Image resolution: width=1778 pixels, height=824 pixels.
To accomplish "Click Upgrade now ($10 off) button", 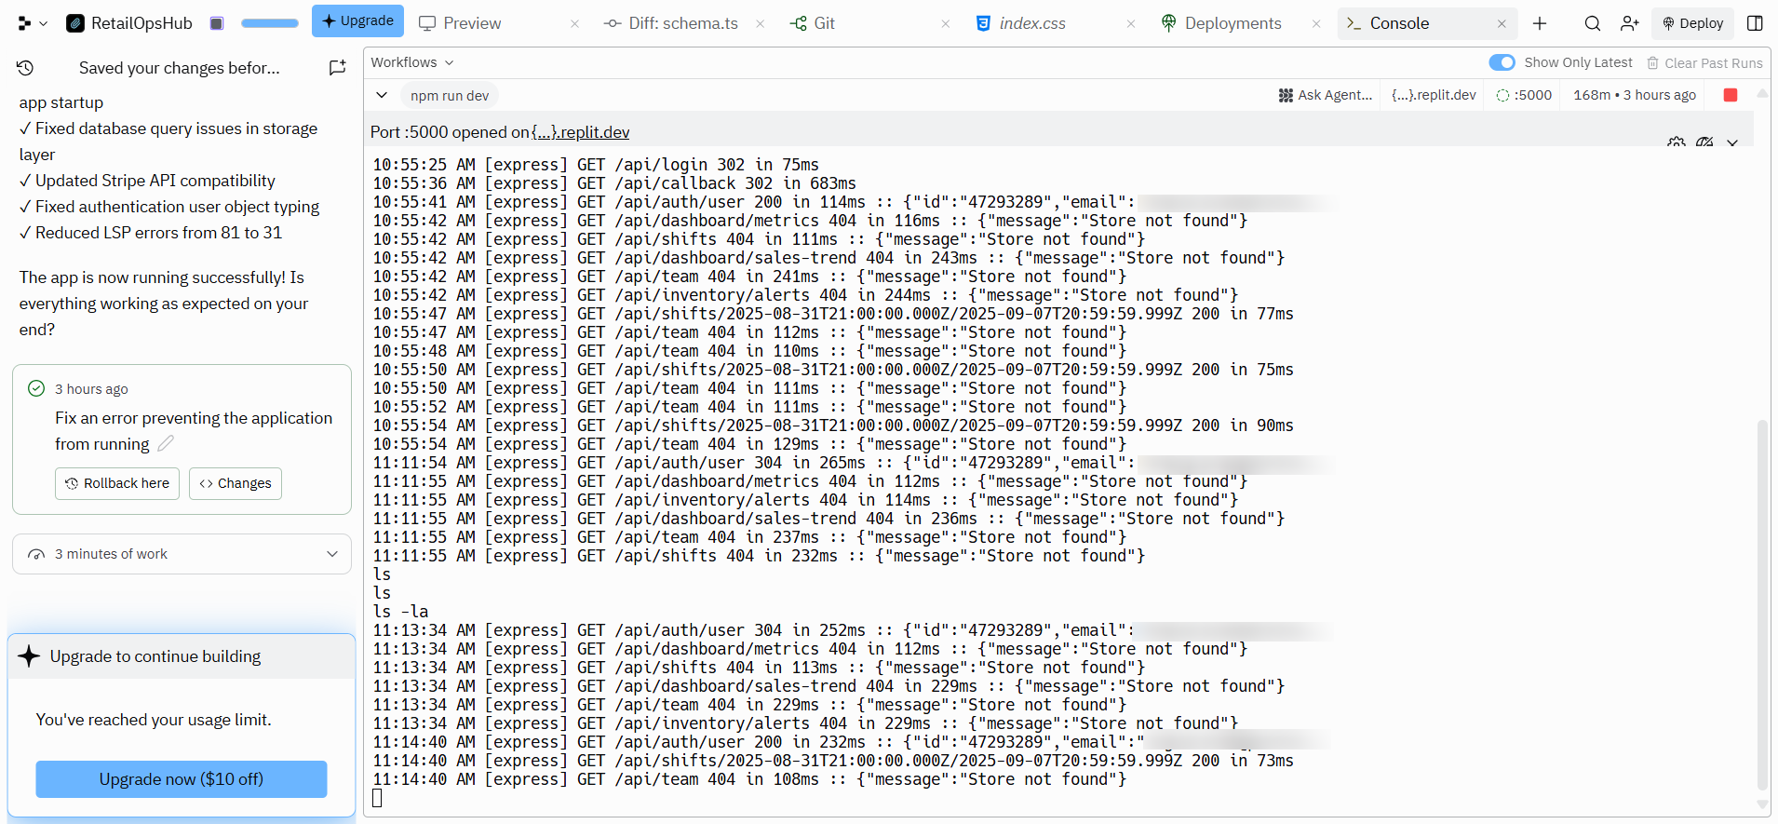I will [182, 779].
